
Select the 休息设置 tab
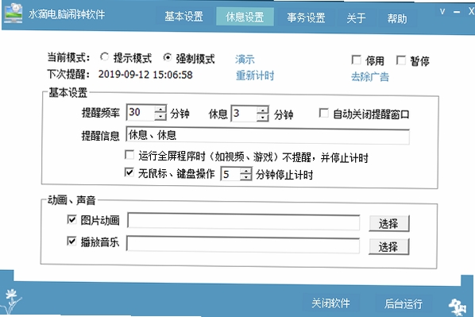[245, 17]
